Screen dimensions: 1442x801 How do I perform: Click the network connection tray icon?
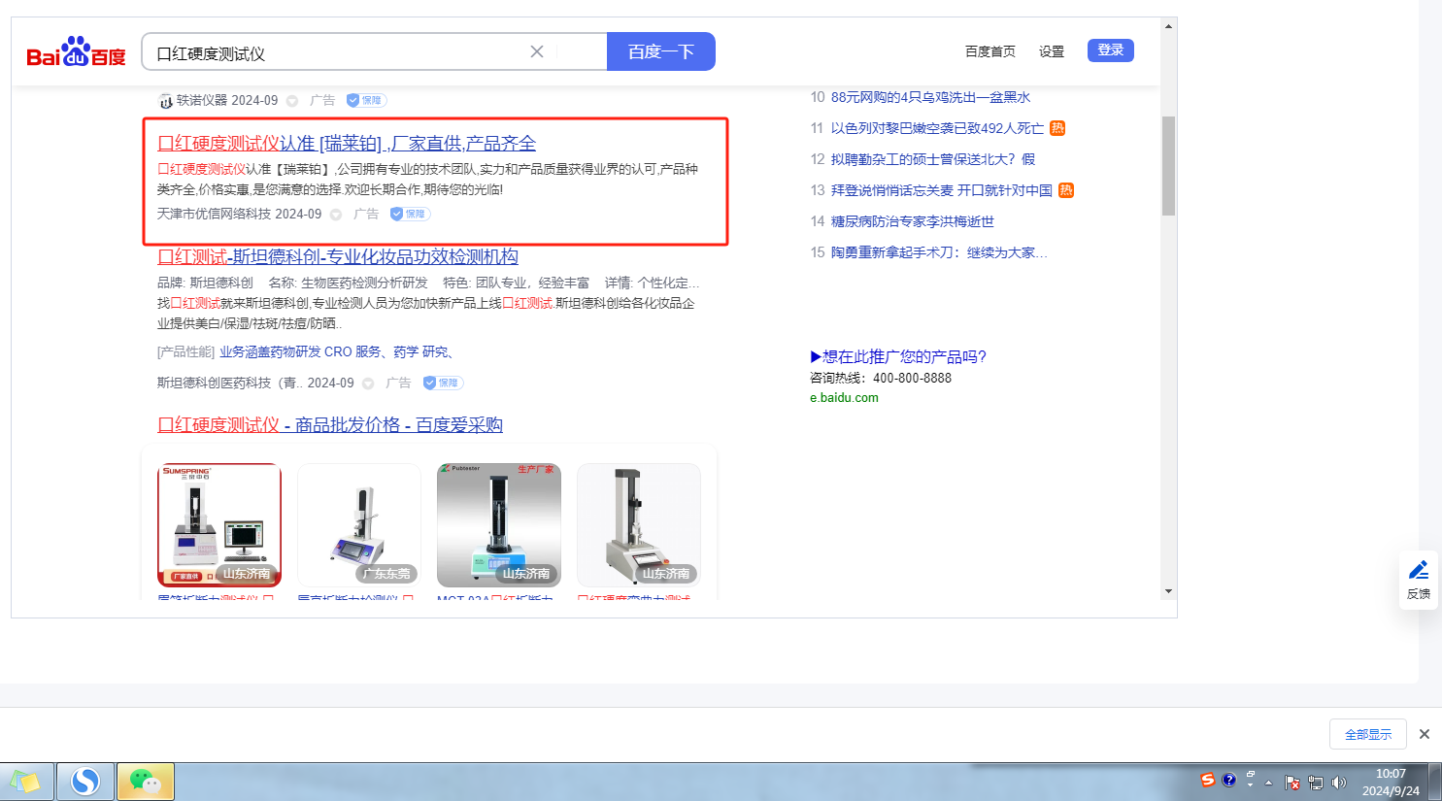coord(1316,783)
